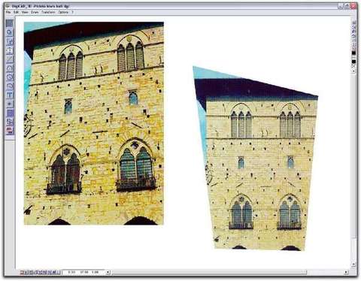The width and height of the screenshot is (361, 281).
Task: Click the original building photo on the left
Action: point(94,123)
